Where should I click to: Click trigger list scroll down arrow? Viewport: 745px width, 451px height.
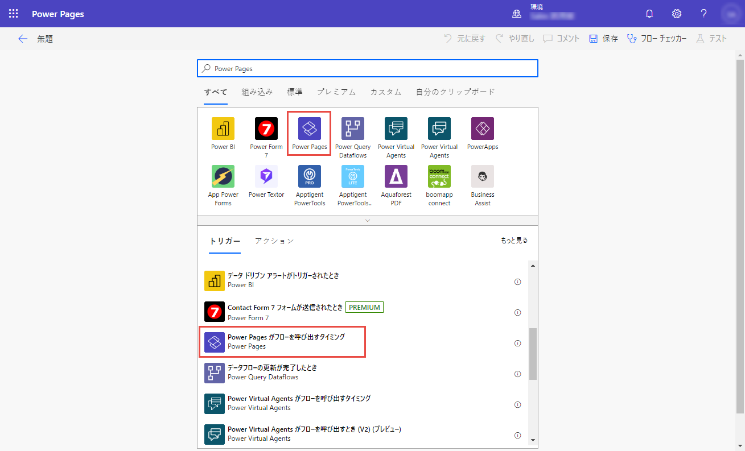pos(533,440)
